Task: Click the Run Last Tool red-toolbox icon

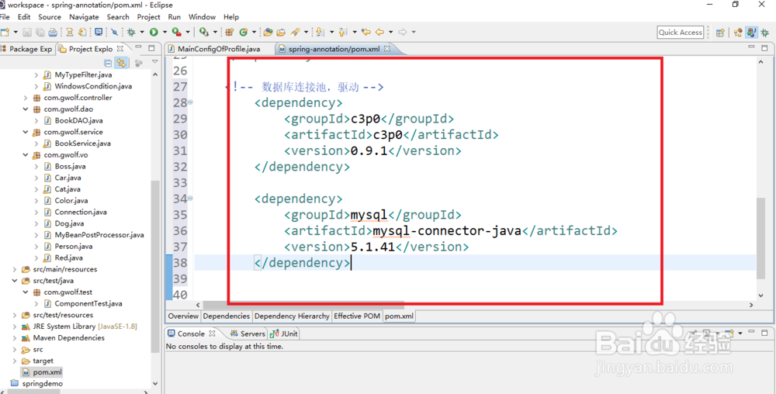Action: (176, 32)
